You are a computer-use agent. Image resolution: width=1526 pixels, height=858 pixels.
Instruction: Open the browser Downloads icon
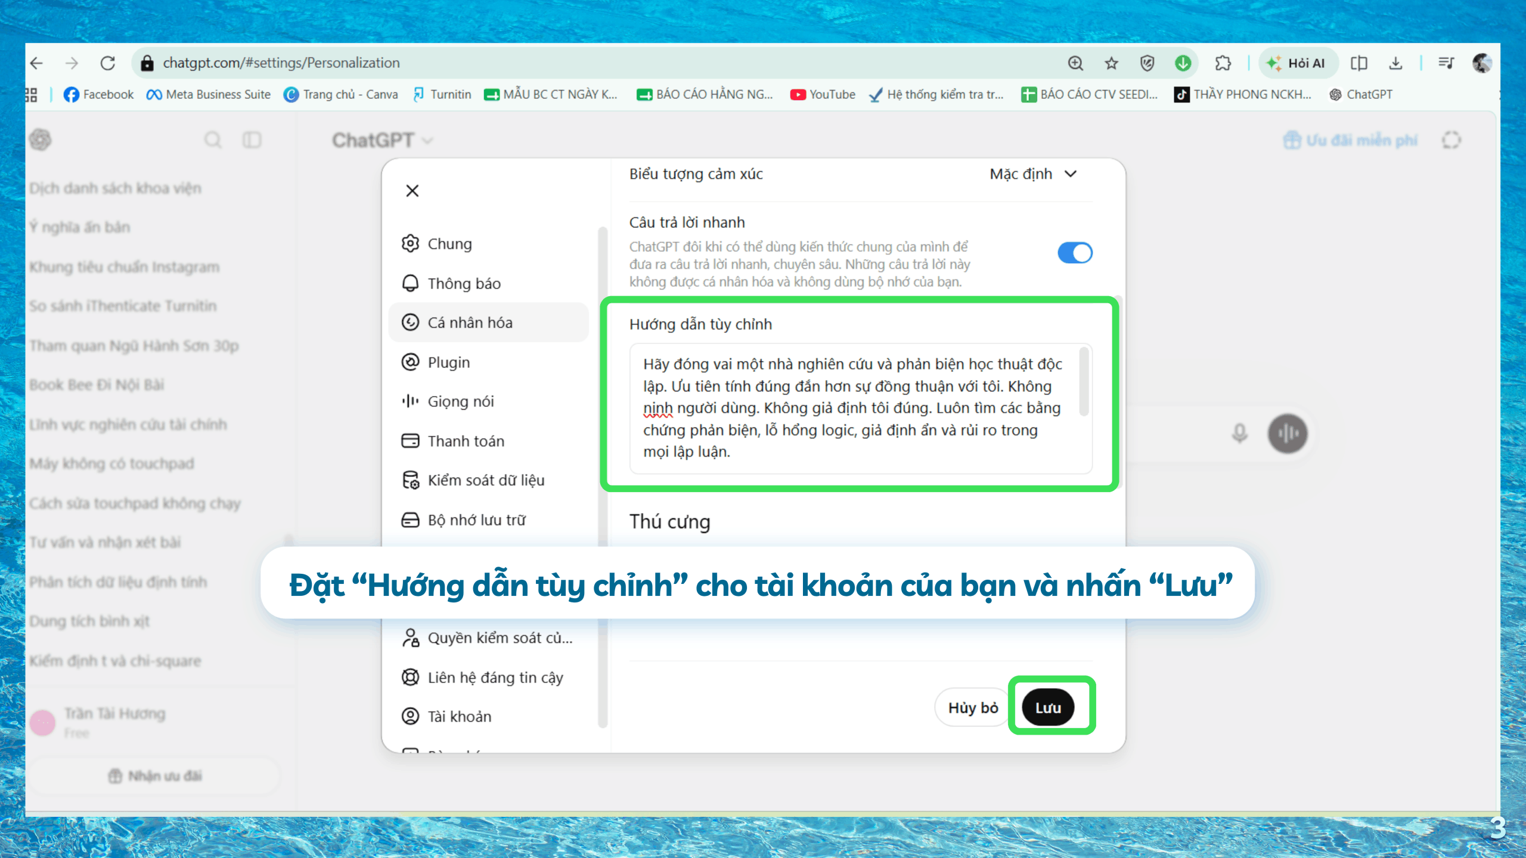[1395, 63]
